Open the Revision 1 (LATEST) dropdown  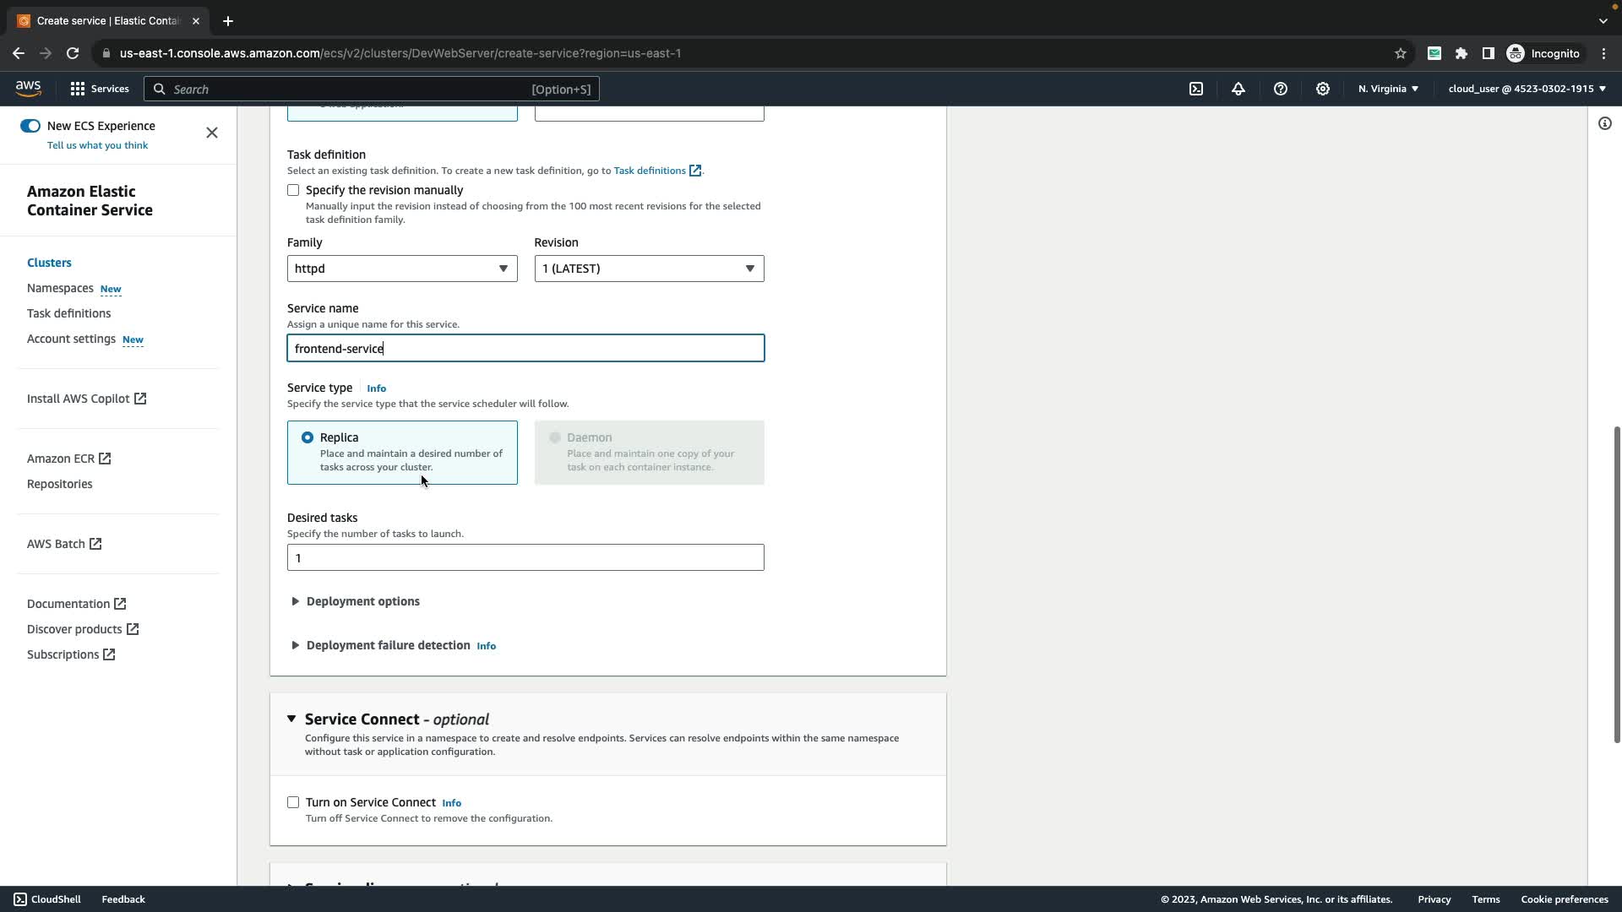[x=649, y=269]
